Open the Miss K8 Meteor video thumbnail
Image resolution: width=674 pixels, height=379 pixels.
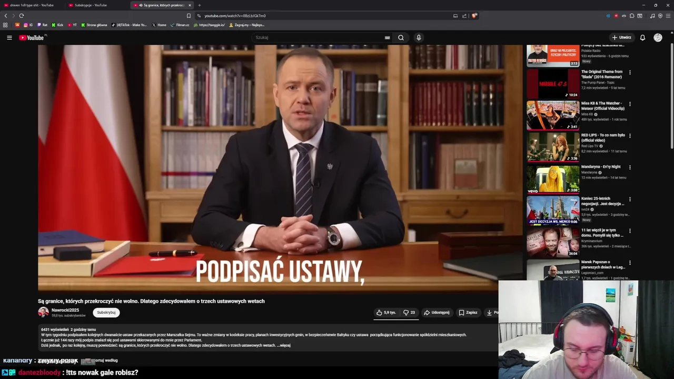pyautogui.click(x=553, y=115)
